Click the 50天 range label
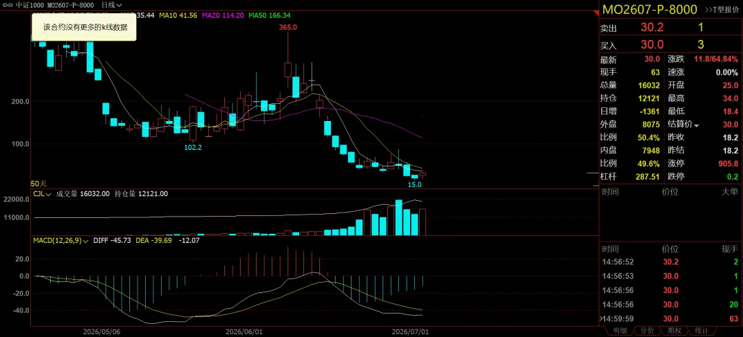 click(x=39, y=184)
